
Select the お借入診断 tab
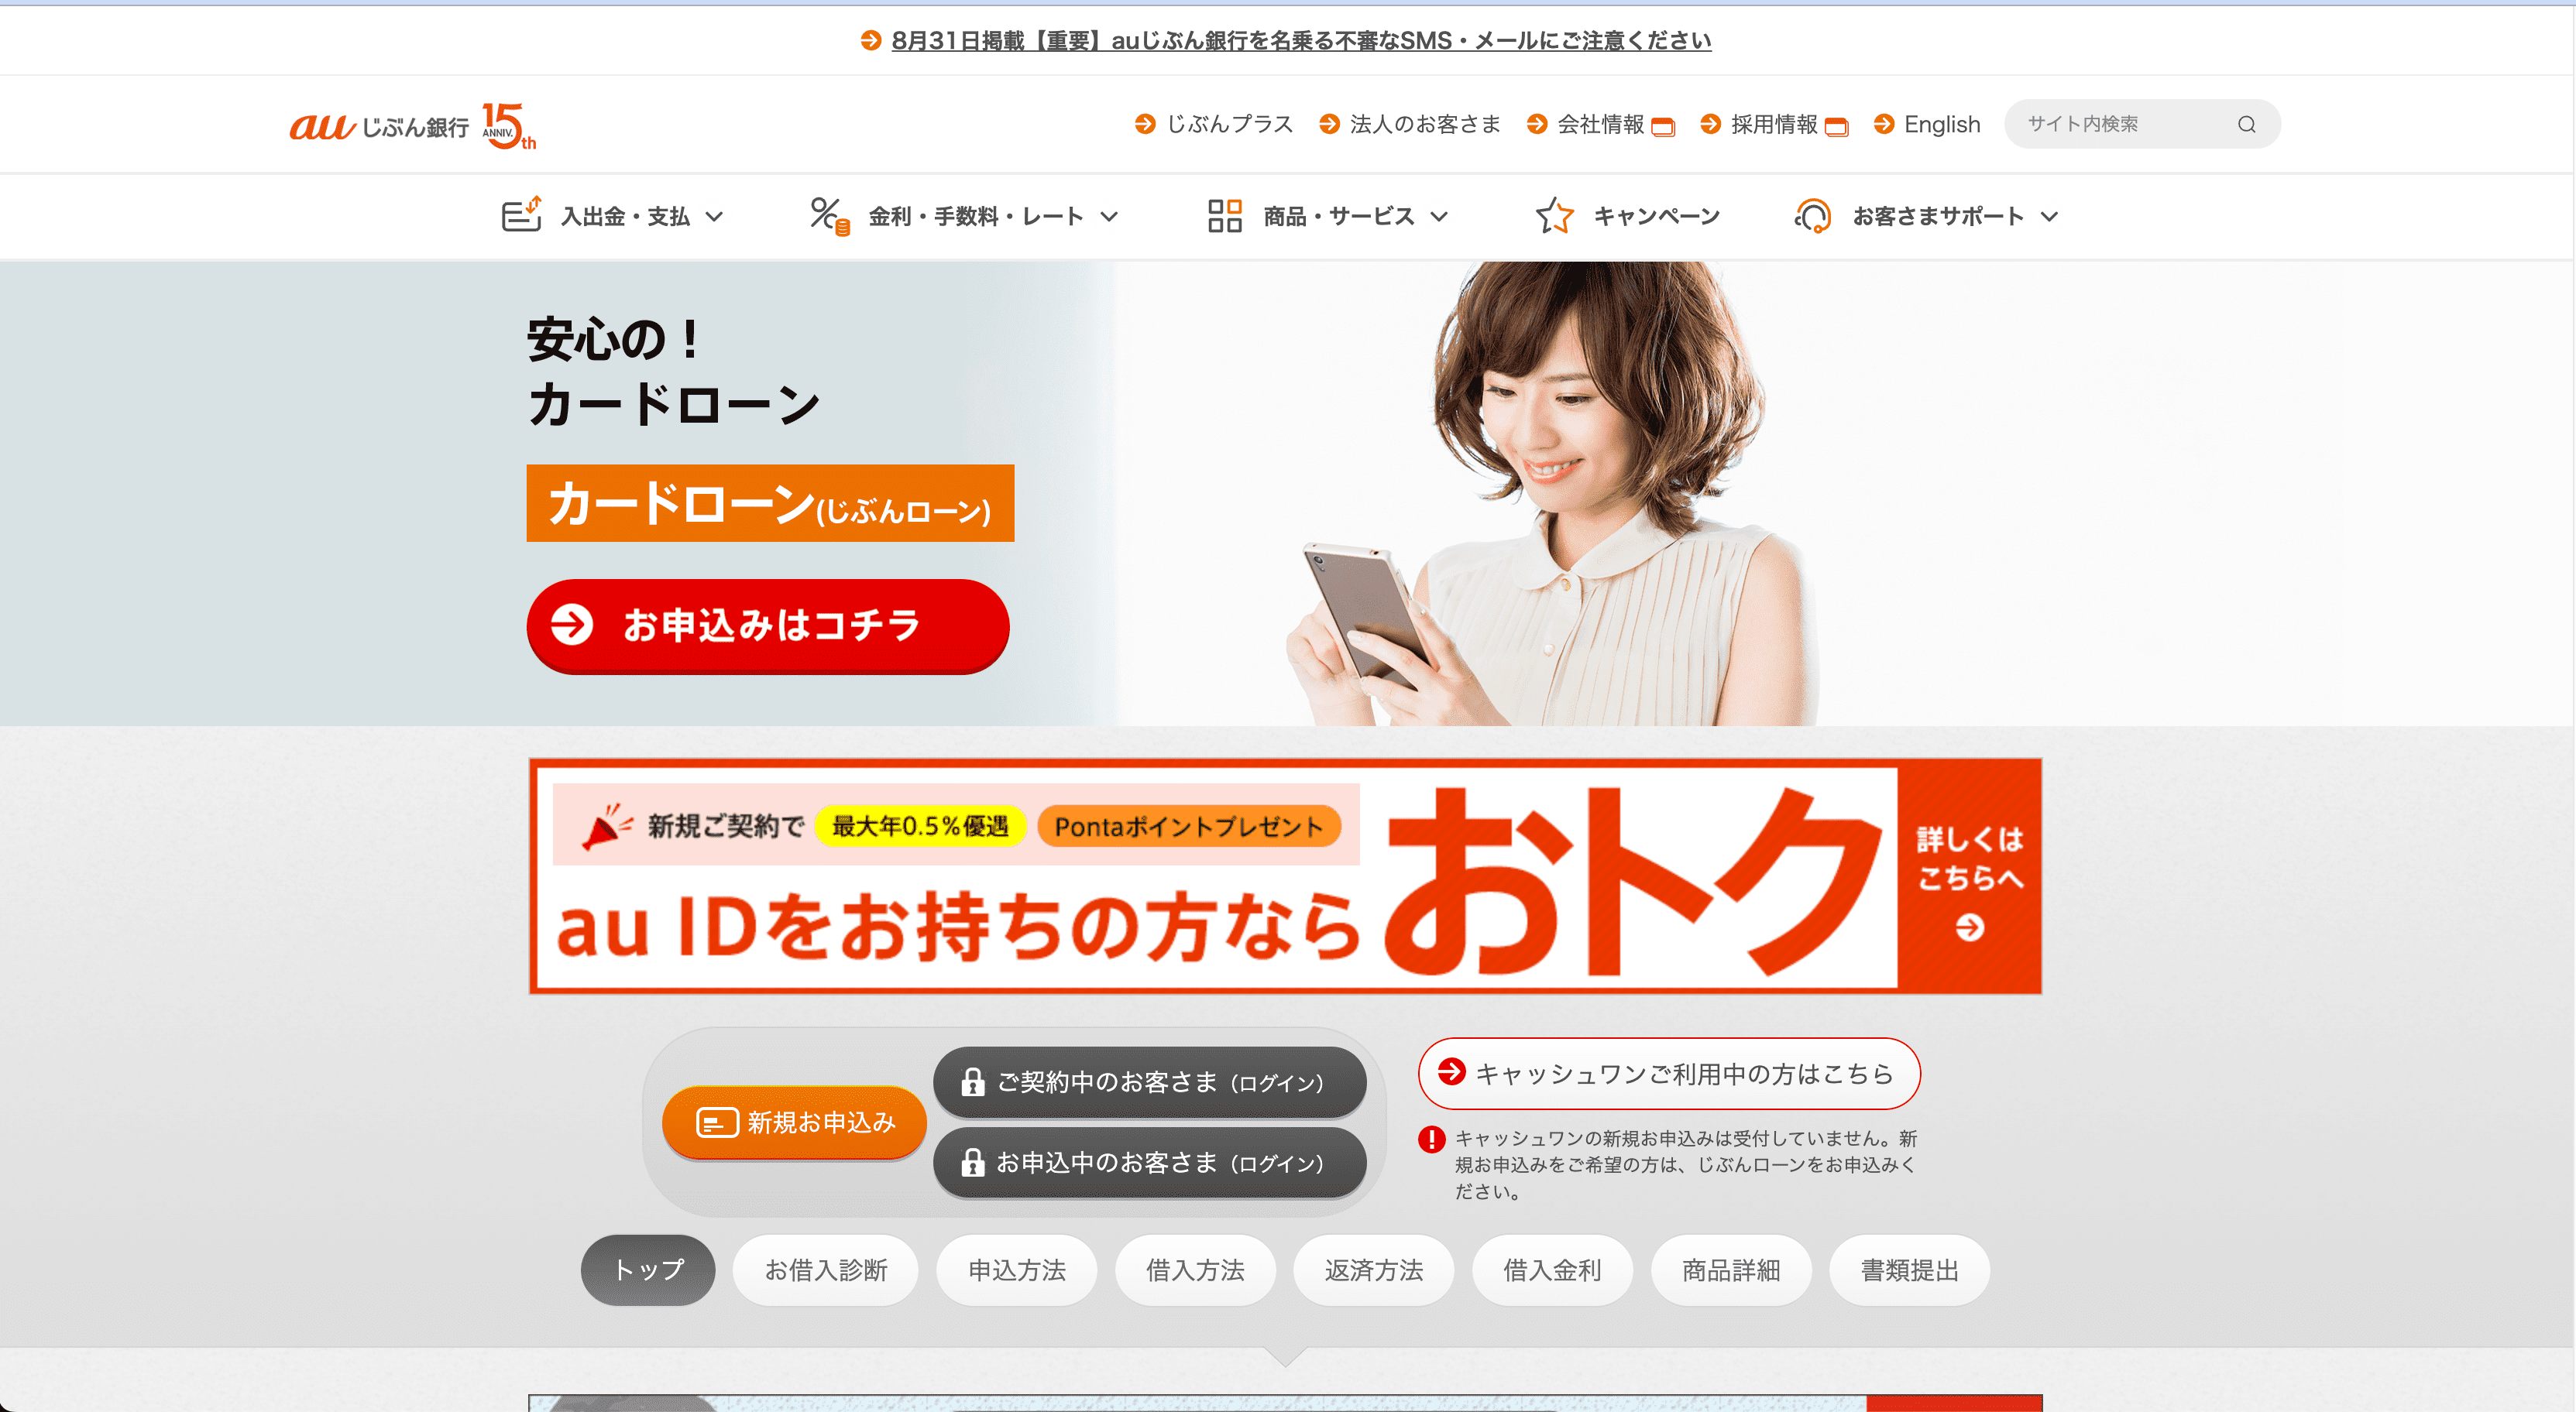pos(826,1269)
